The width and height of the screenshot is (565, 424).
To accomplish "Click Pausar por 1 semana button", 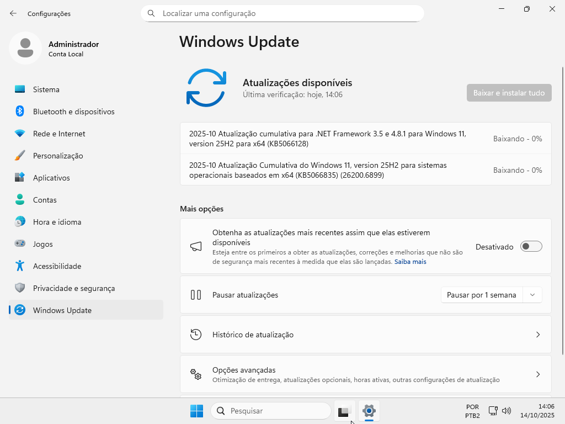I will (481, 295).
